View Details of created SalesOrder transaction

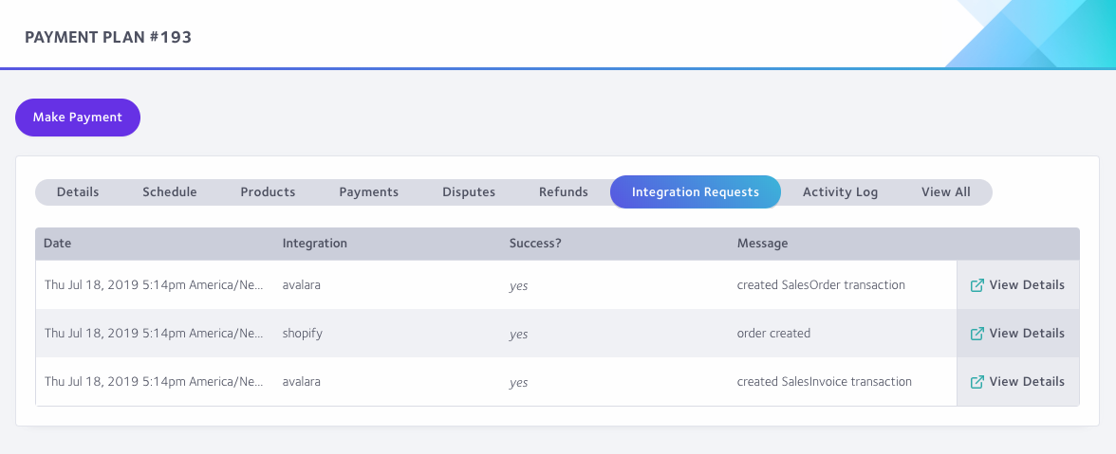[x=1017, y=285]
